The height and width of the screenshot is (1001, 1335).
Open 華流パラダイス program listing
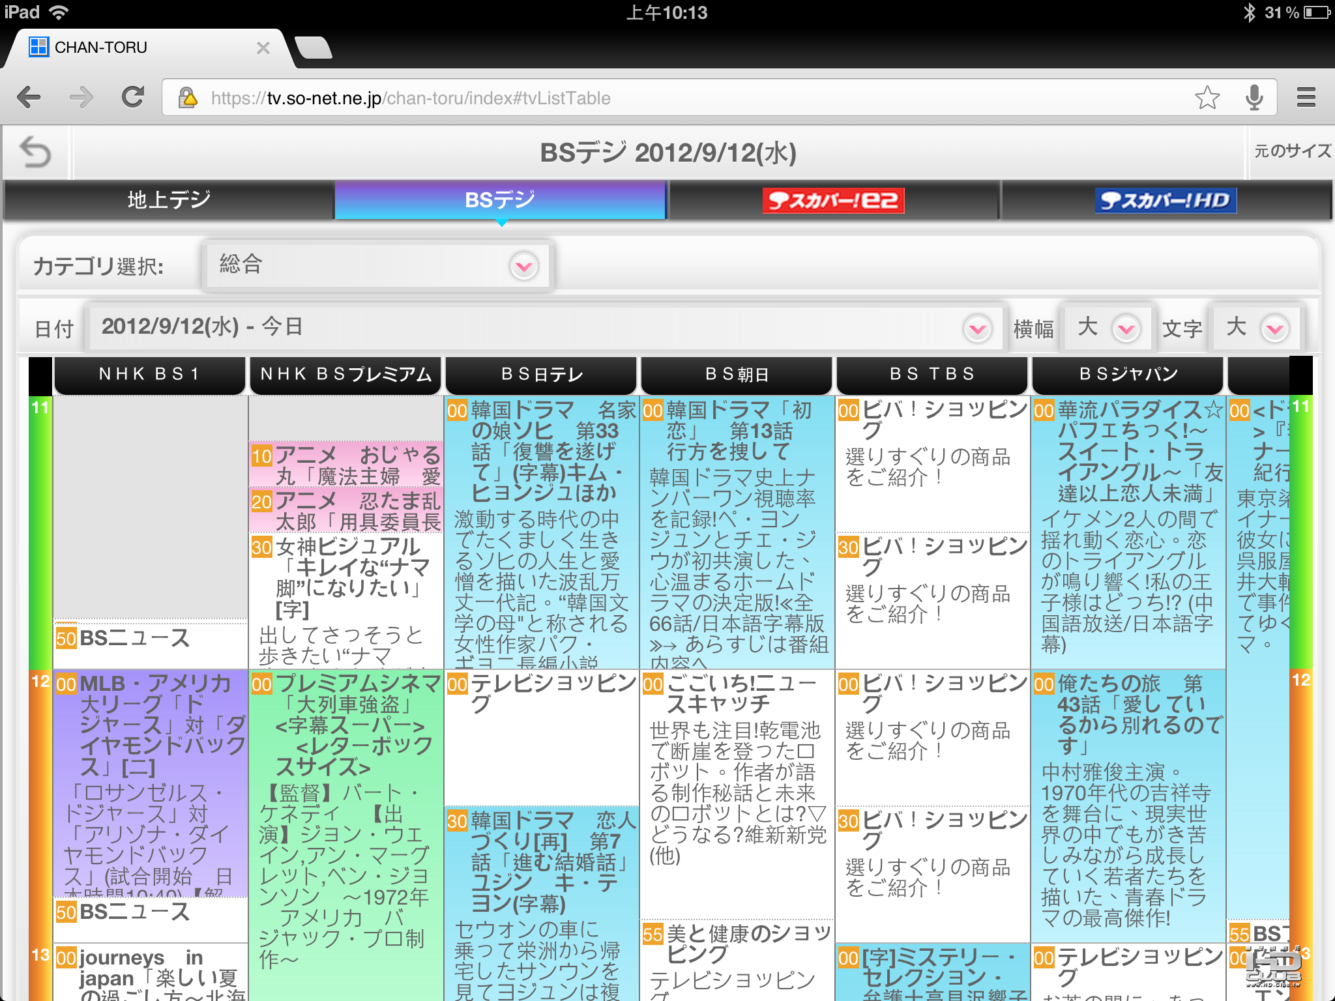click(x=1128, y=532)
